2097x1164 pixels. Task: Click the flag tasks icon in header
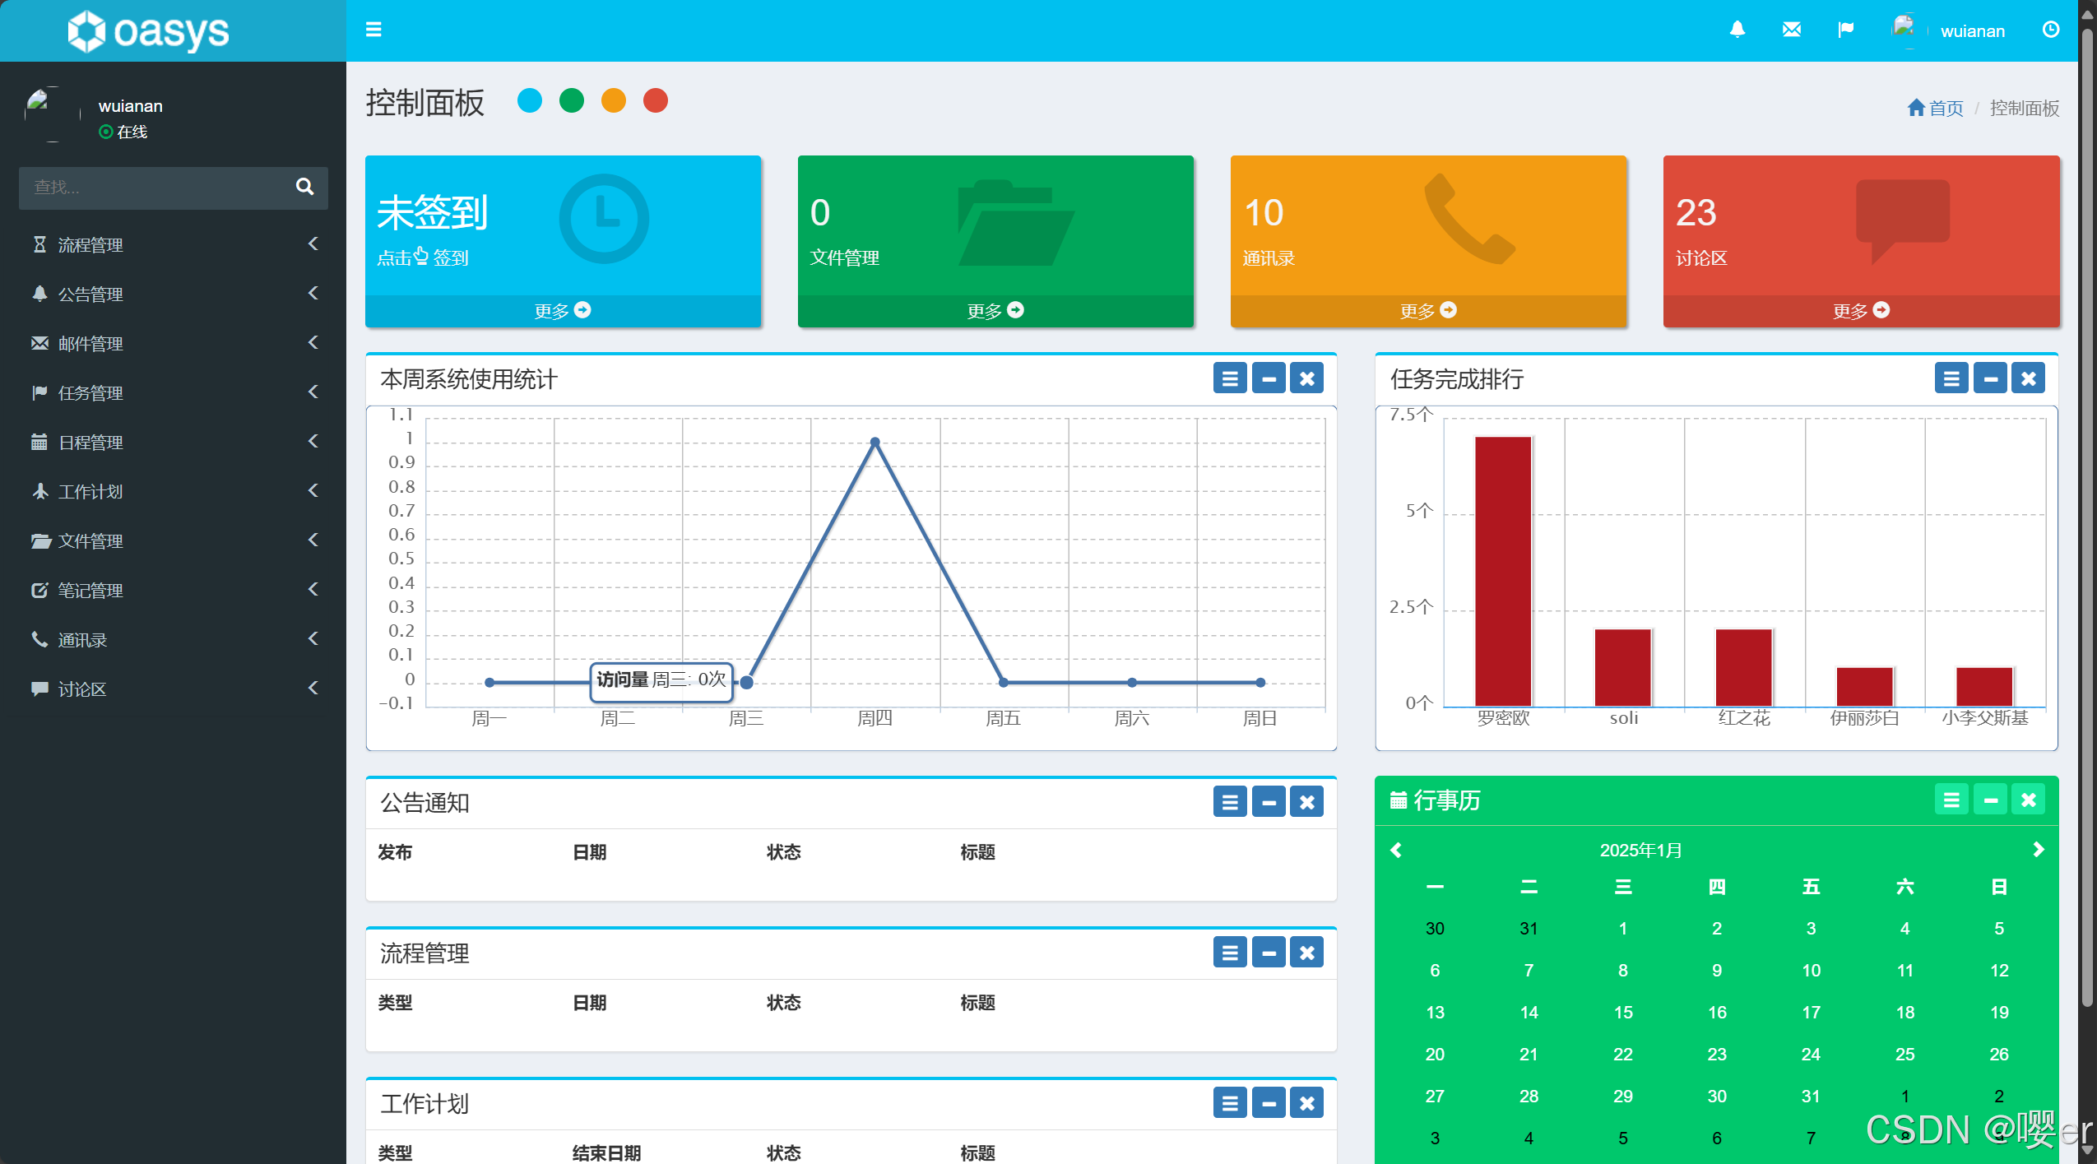point(1845,30)
